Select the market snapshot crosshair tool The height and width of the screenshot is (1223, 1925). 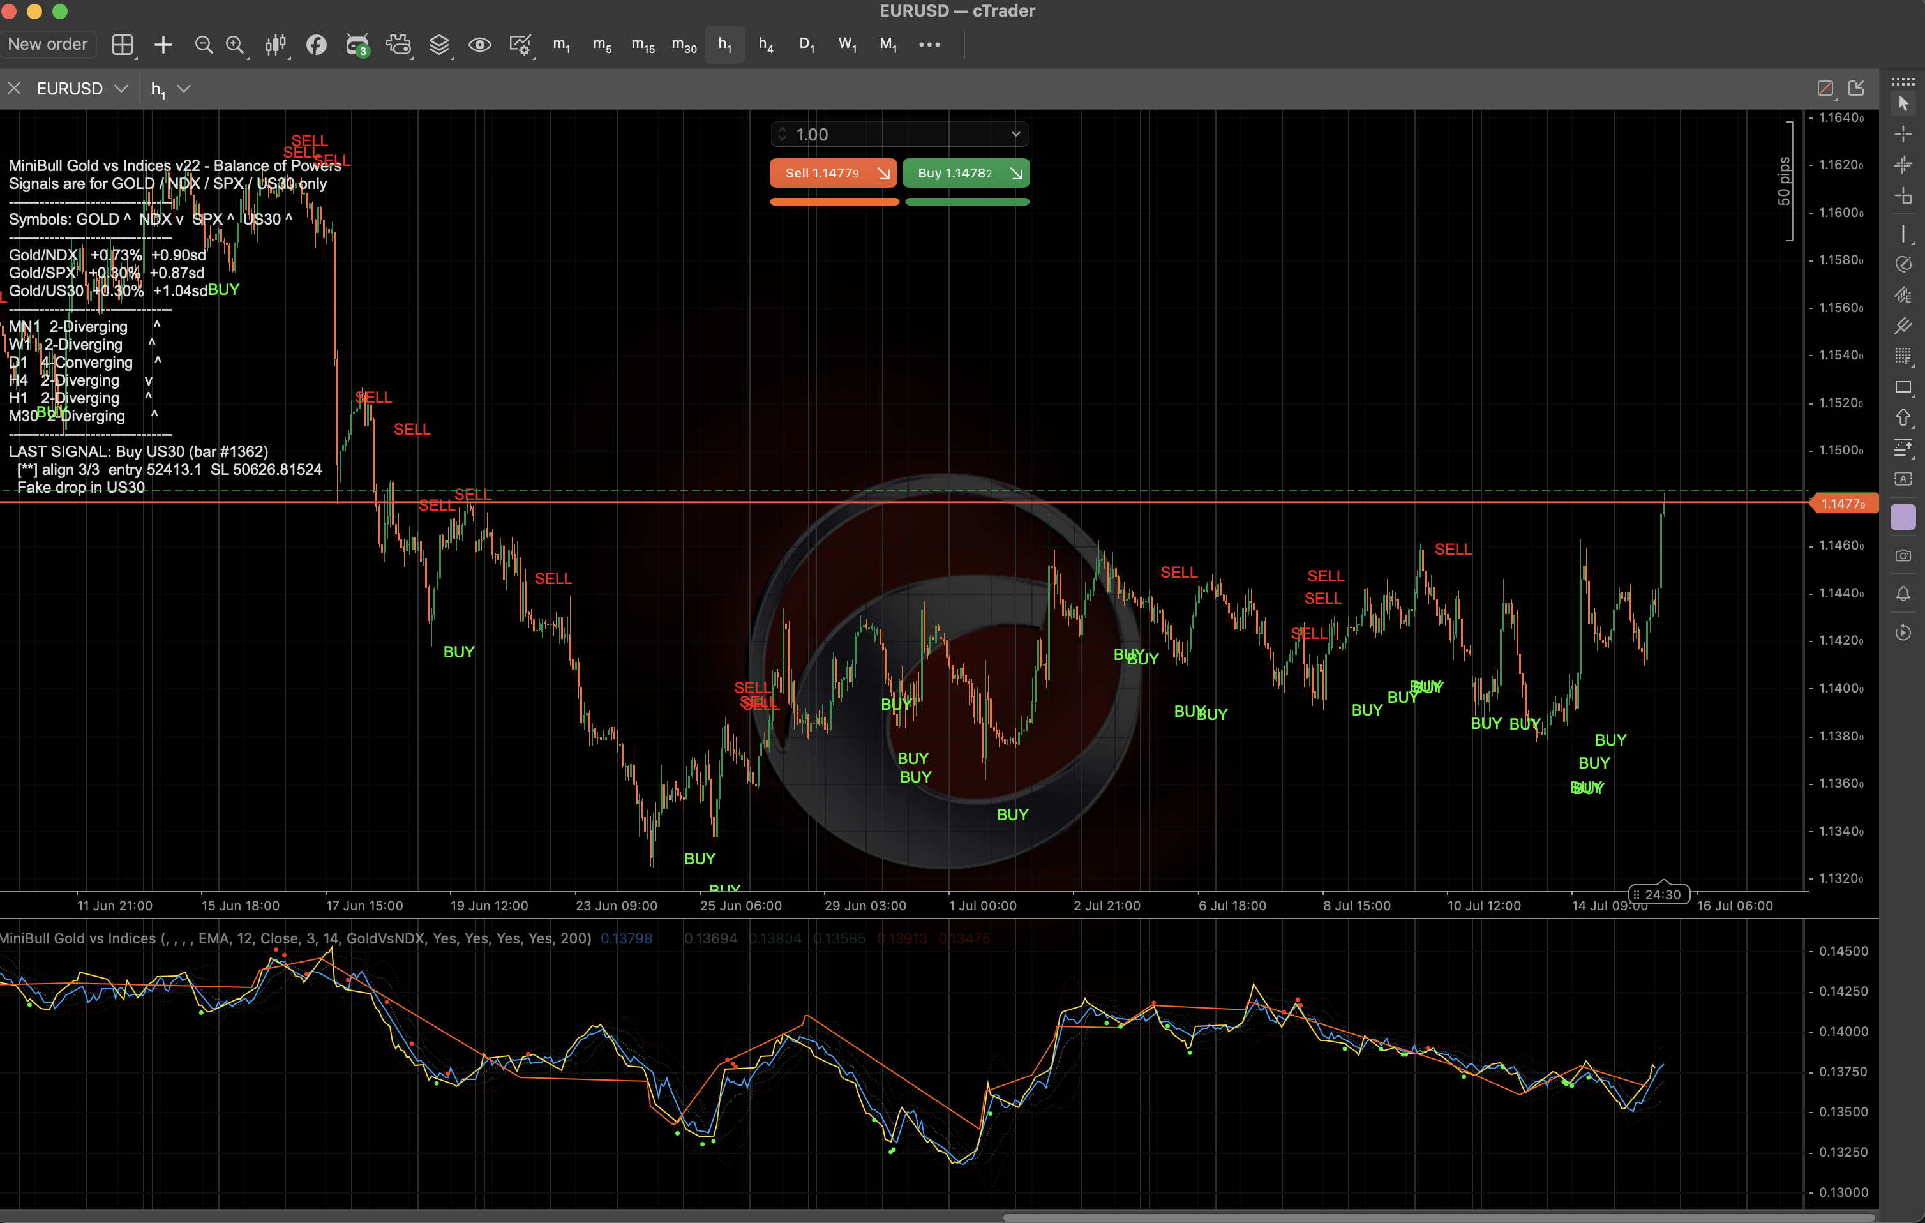1903,165
